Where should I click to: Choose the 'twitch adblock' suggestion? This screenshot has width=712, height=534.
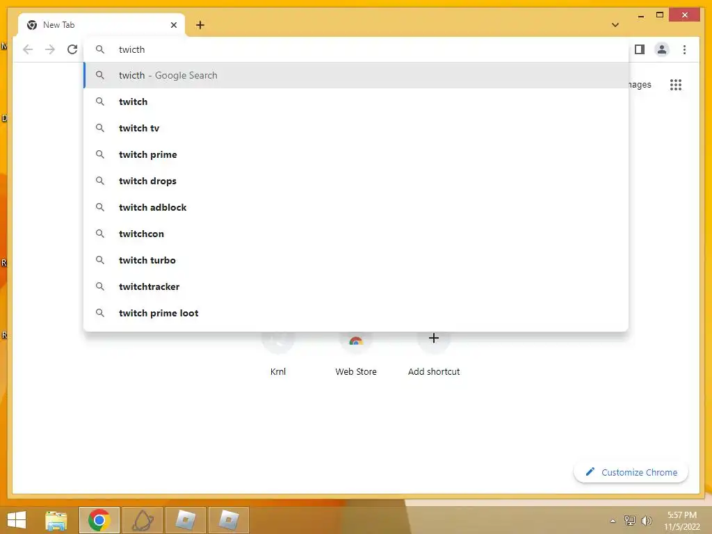pos(357,207)
